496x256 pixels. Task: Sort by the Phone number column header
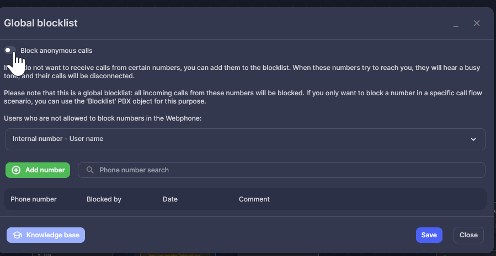pyautogui.click(x=34, y=199)
